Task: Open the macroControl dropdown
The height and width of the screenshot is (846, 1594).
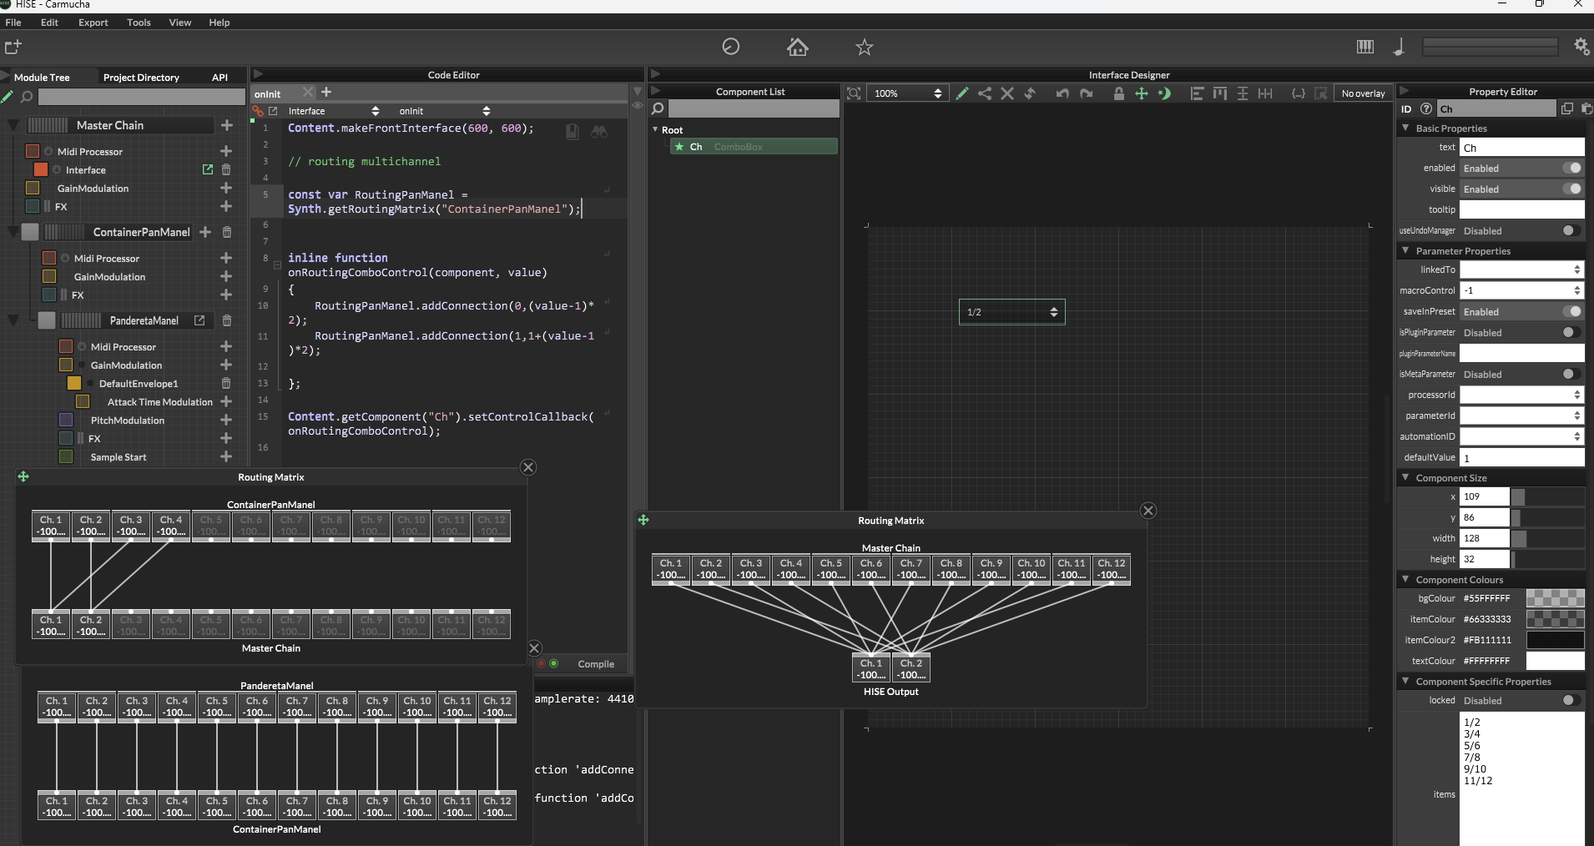Action: (x=1521, y=290)
